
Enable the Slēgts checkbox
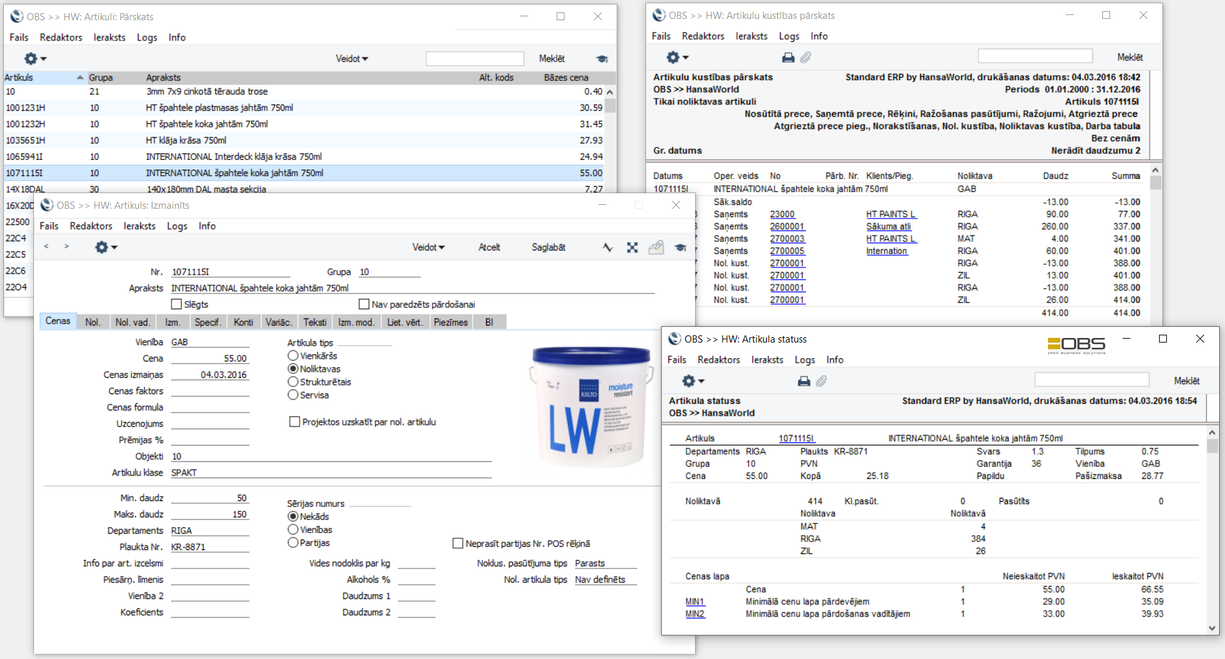(x=176, y=304)
